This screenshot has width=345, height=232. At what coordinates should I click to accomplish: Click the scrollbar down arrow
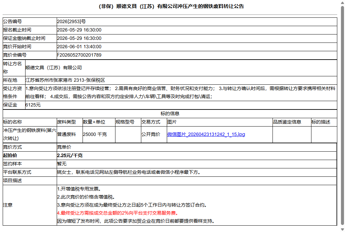click(x=342, y=229)
